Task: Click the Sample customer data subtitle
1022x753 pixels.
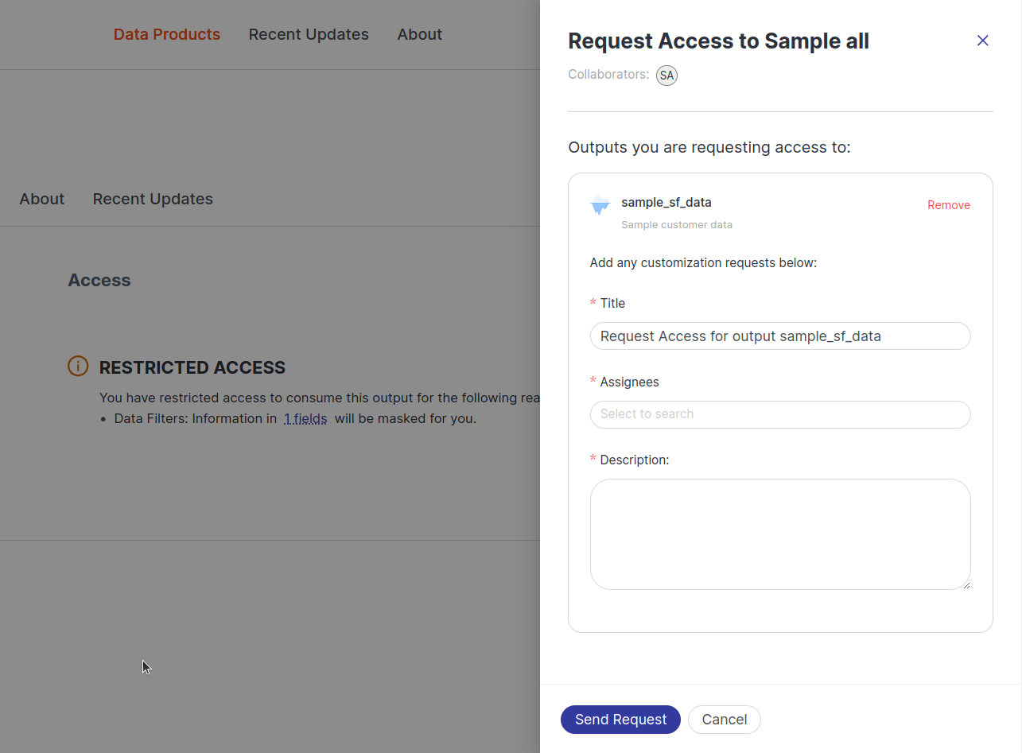Action: click(677, 225)
